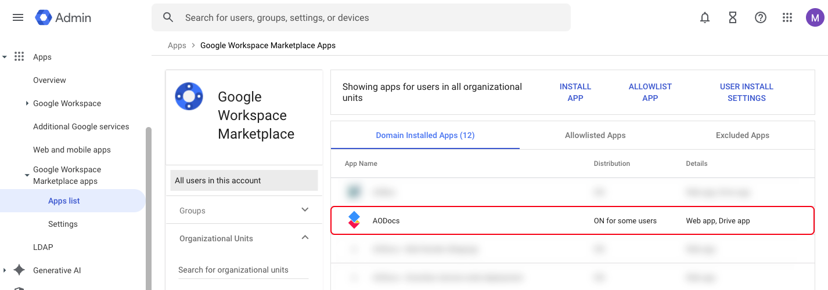Open the notifications bell
This screenshot has width=828, height=290.
pos(705,17)
